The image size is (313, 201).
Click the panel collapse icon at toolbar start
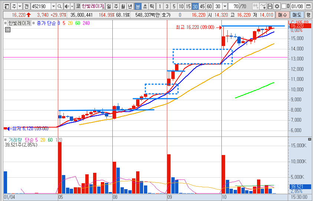(7, 6)
